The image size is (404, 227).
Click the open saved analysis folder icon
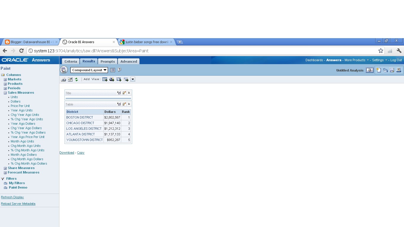click(385, 70)
